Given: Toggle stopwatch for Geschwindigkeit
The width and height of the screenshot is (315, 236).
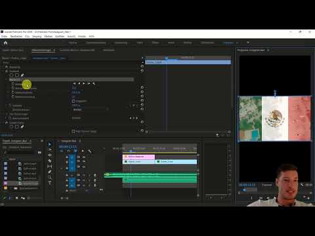Looking at the screenshot, I should (10, 118).
